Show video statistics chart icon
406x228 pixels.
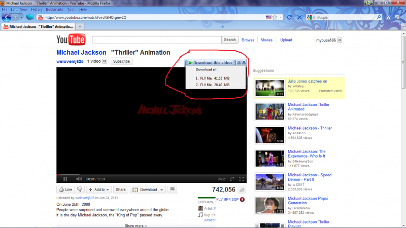(x=242, y=189)
